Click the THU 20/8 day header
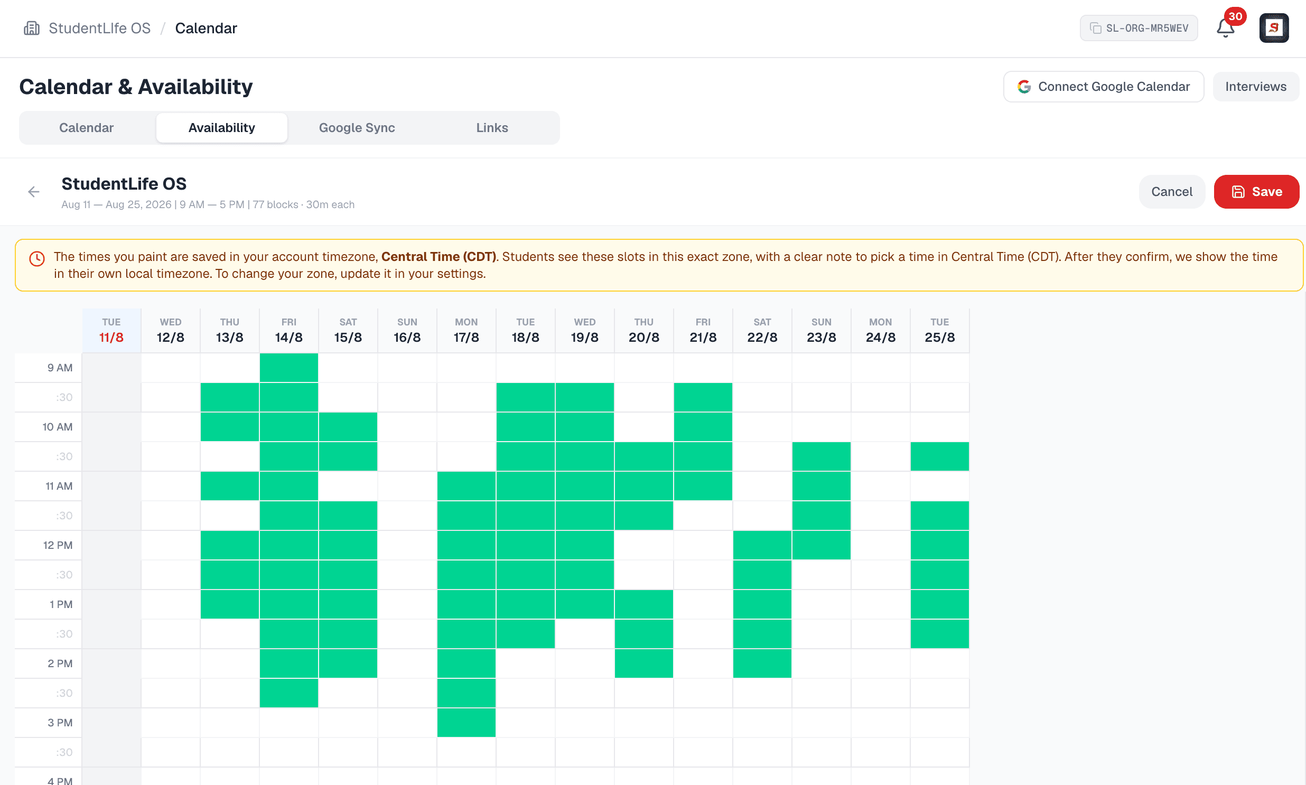This screenshot has width=1306, height=785. (643, 331)
